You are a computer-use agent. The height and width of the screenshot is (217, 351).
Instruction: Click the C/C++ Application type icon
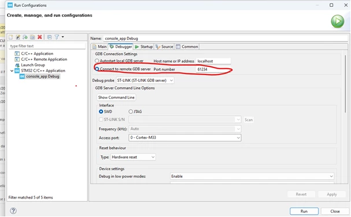click(17, 54)
